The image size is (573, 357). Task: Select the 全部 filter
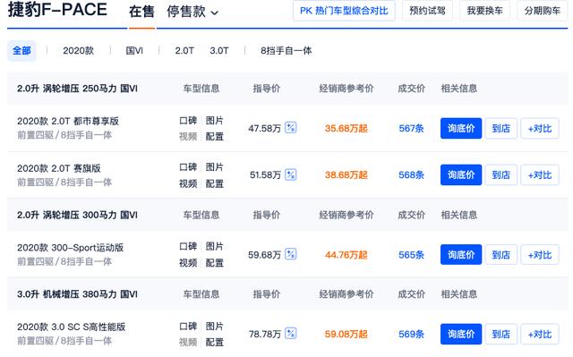[x=21, y=50]
